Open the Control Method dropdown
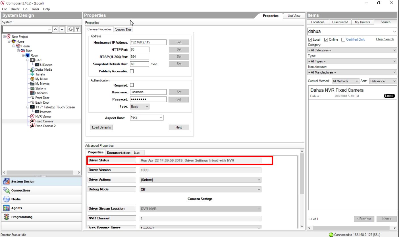 click(345, 81)
